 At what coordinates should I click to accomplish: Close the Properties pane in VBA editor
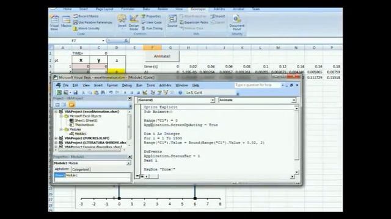click(x=130, y=157)
